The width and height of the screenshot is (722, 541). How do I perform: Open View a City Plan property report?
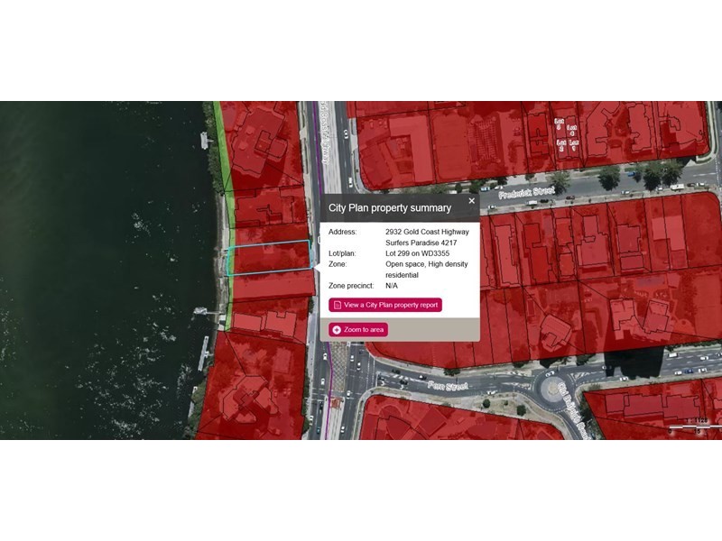[385, 305]
